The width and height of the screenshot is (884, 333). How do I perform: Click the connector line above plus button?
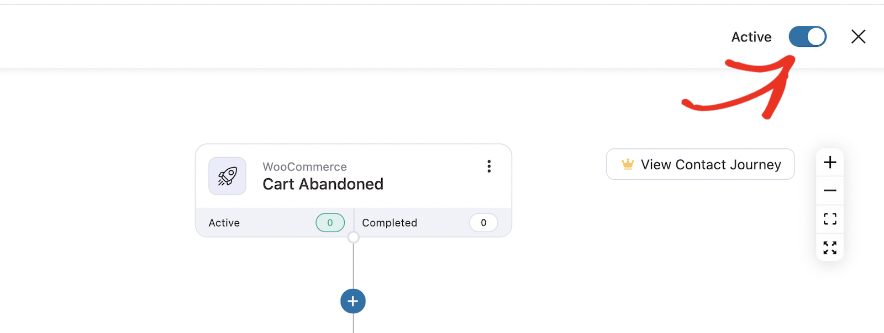[354, 266]
